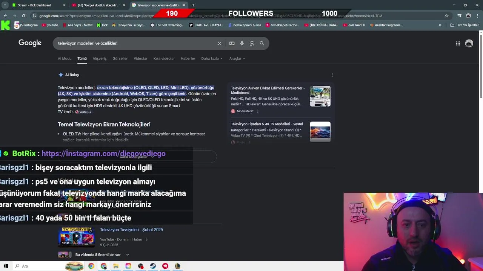
Task: Play the TV Tavsiyeleri 10:31 video thumbnail
Action: point(77,237)
